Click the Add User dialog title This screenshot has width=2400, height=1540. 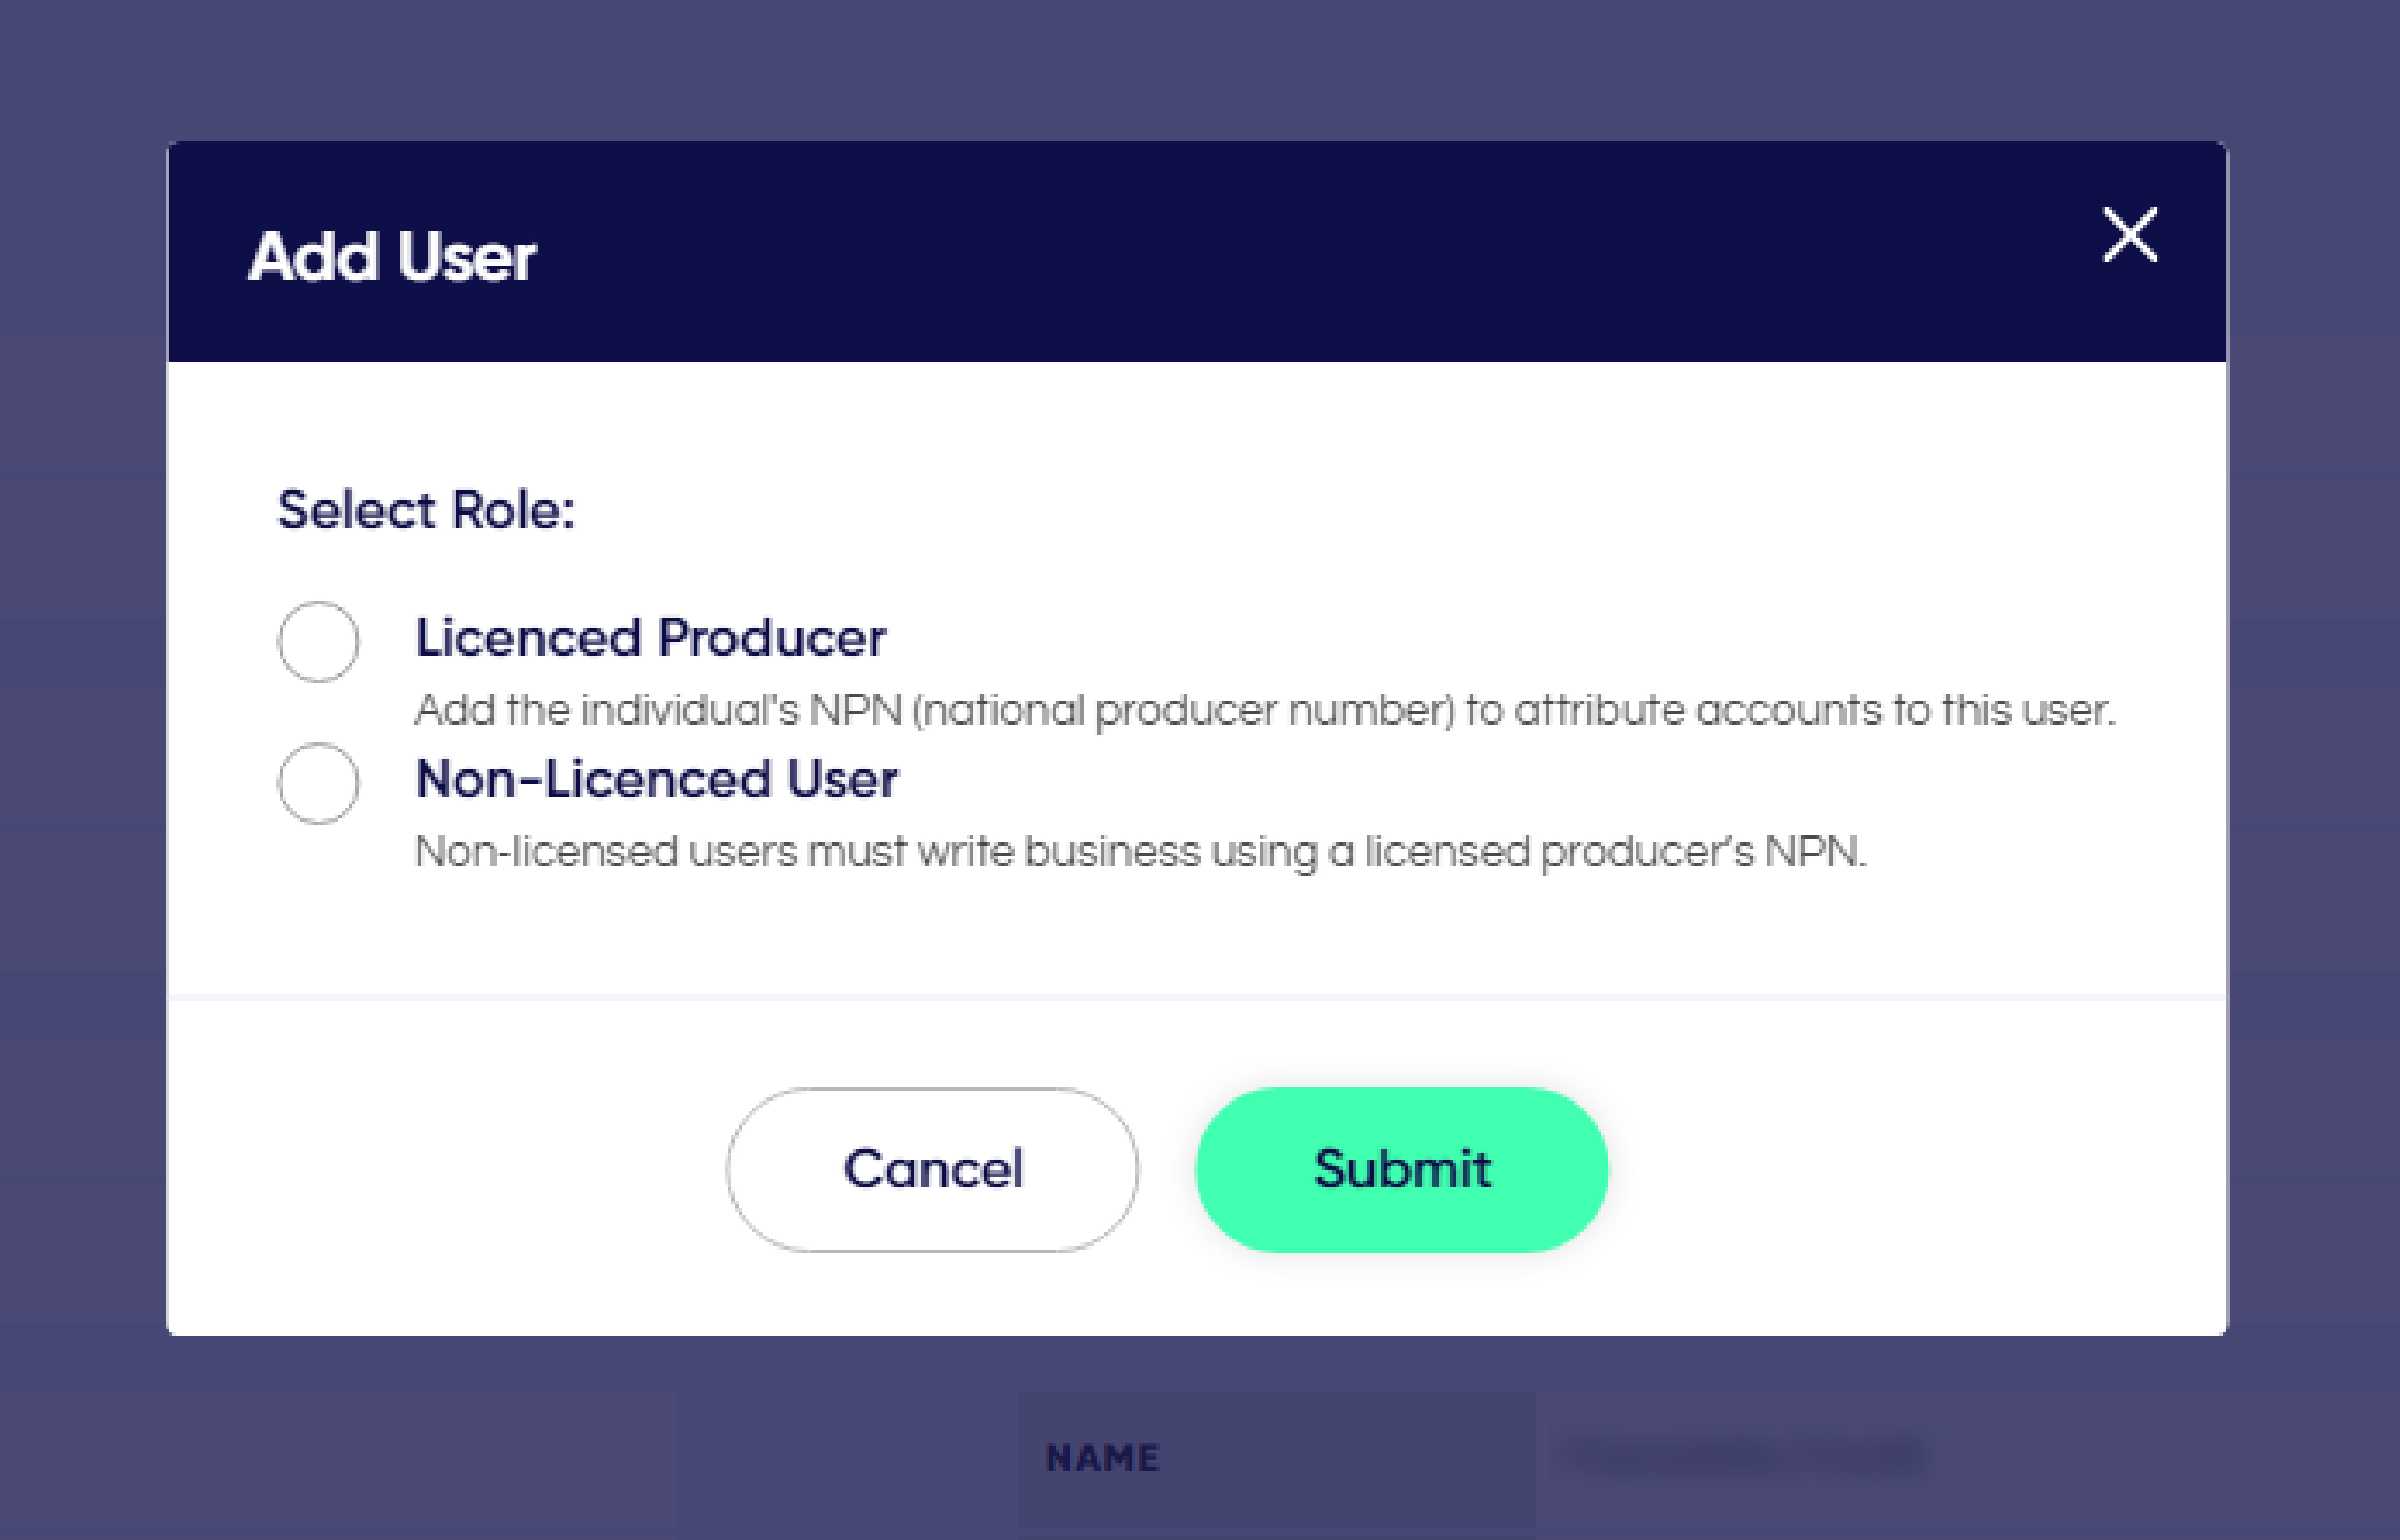click(x=392, y=257)
